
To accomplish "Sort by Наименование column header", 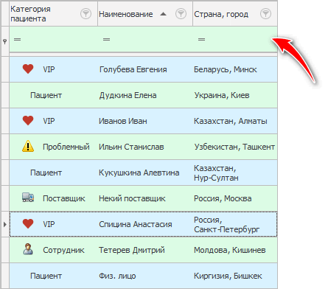I will (x=145, y=14).
